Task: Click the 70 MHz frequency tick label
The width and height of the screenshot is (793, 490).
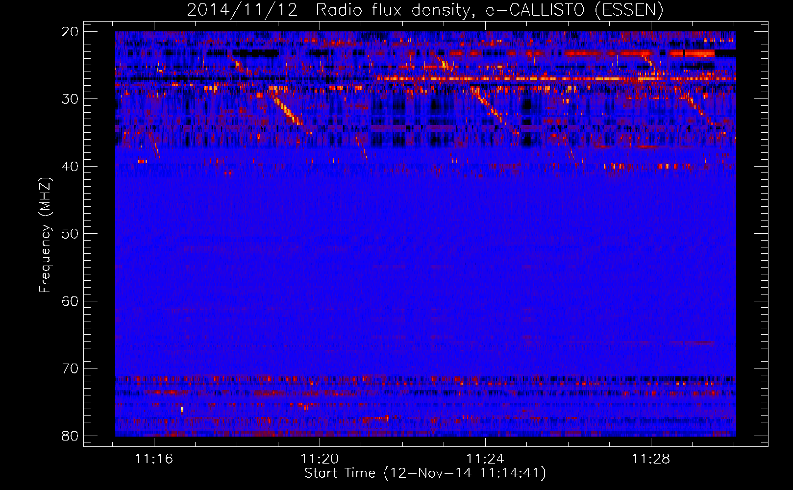Action: coord(71,368)
